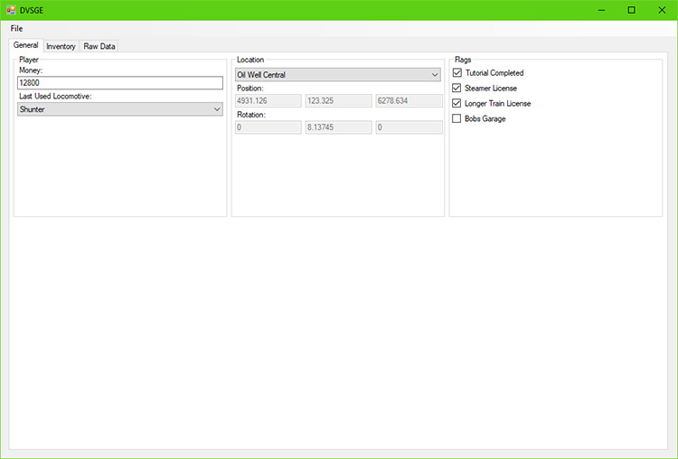Viewport: 678px width, 459px height.
Task: Open the Oil Well Central location dropdown
Action: [x=338, y=75]
